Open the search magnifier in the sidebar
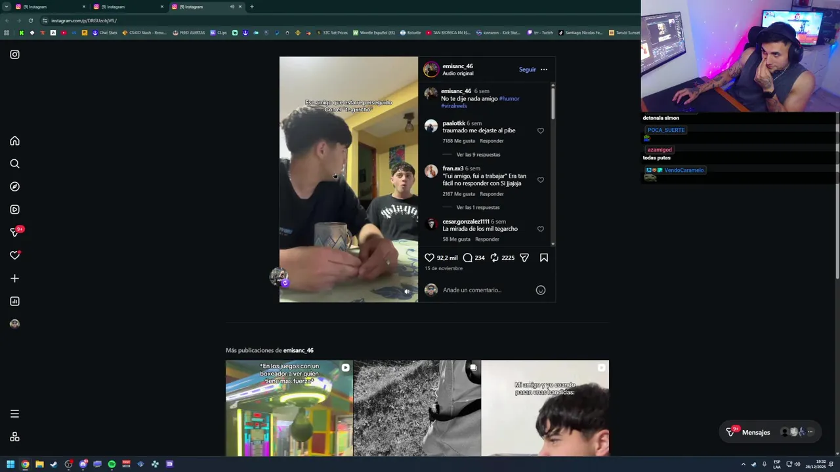 (x=14, y=164)
